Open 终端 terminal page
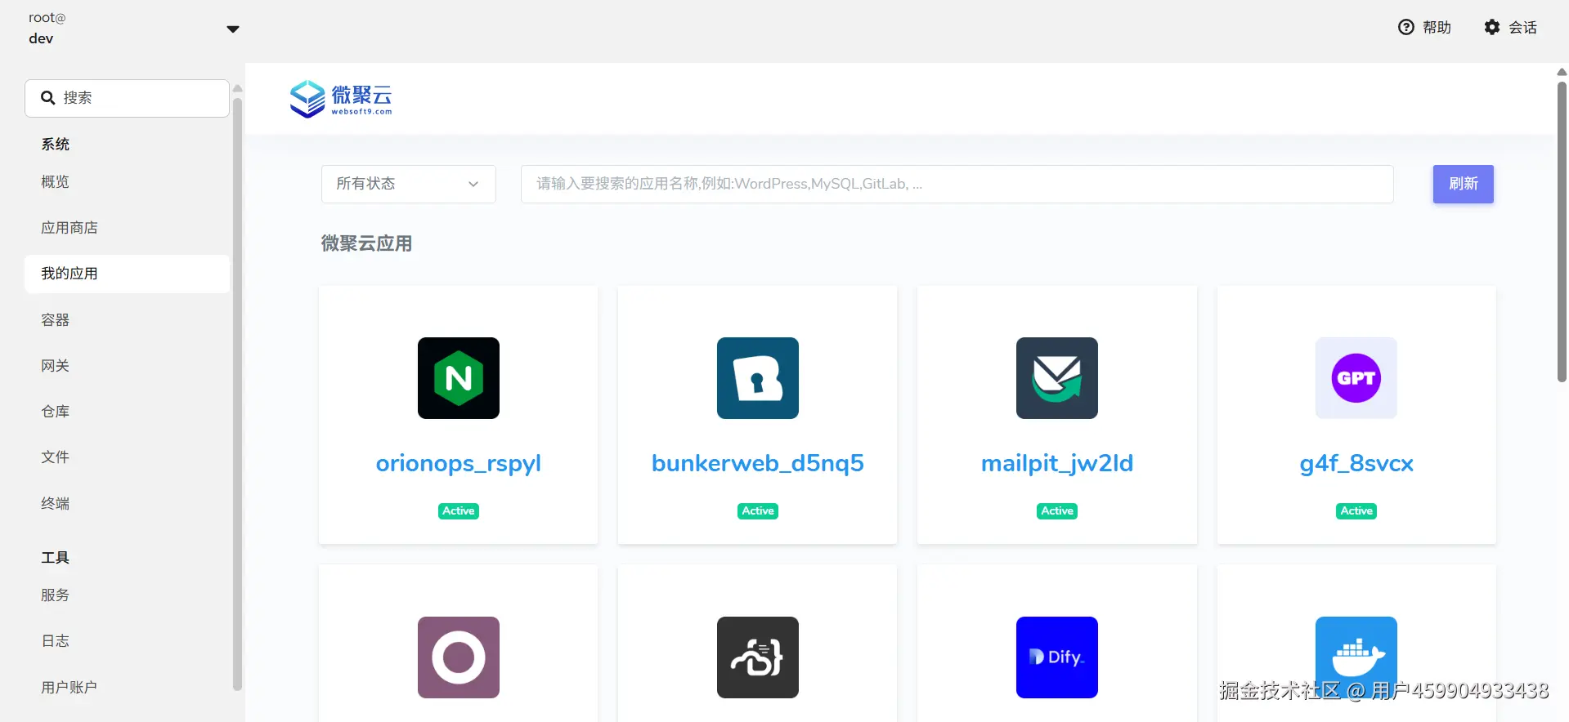Viewport: 1569px width, 722px height. (x=127, y=504)
